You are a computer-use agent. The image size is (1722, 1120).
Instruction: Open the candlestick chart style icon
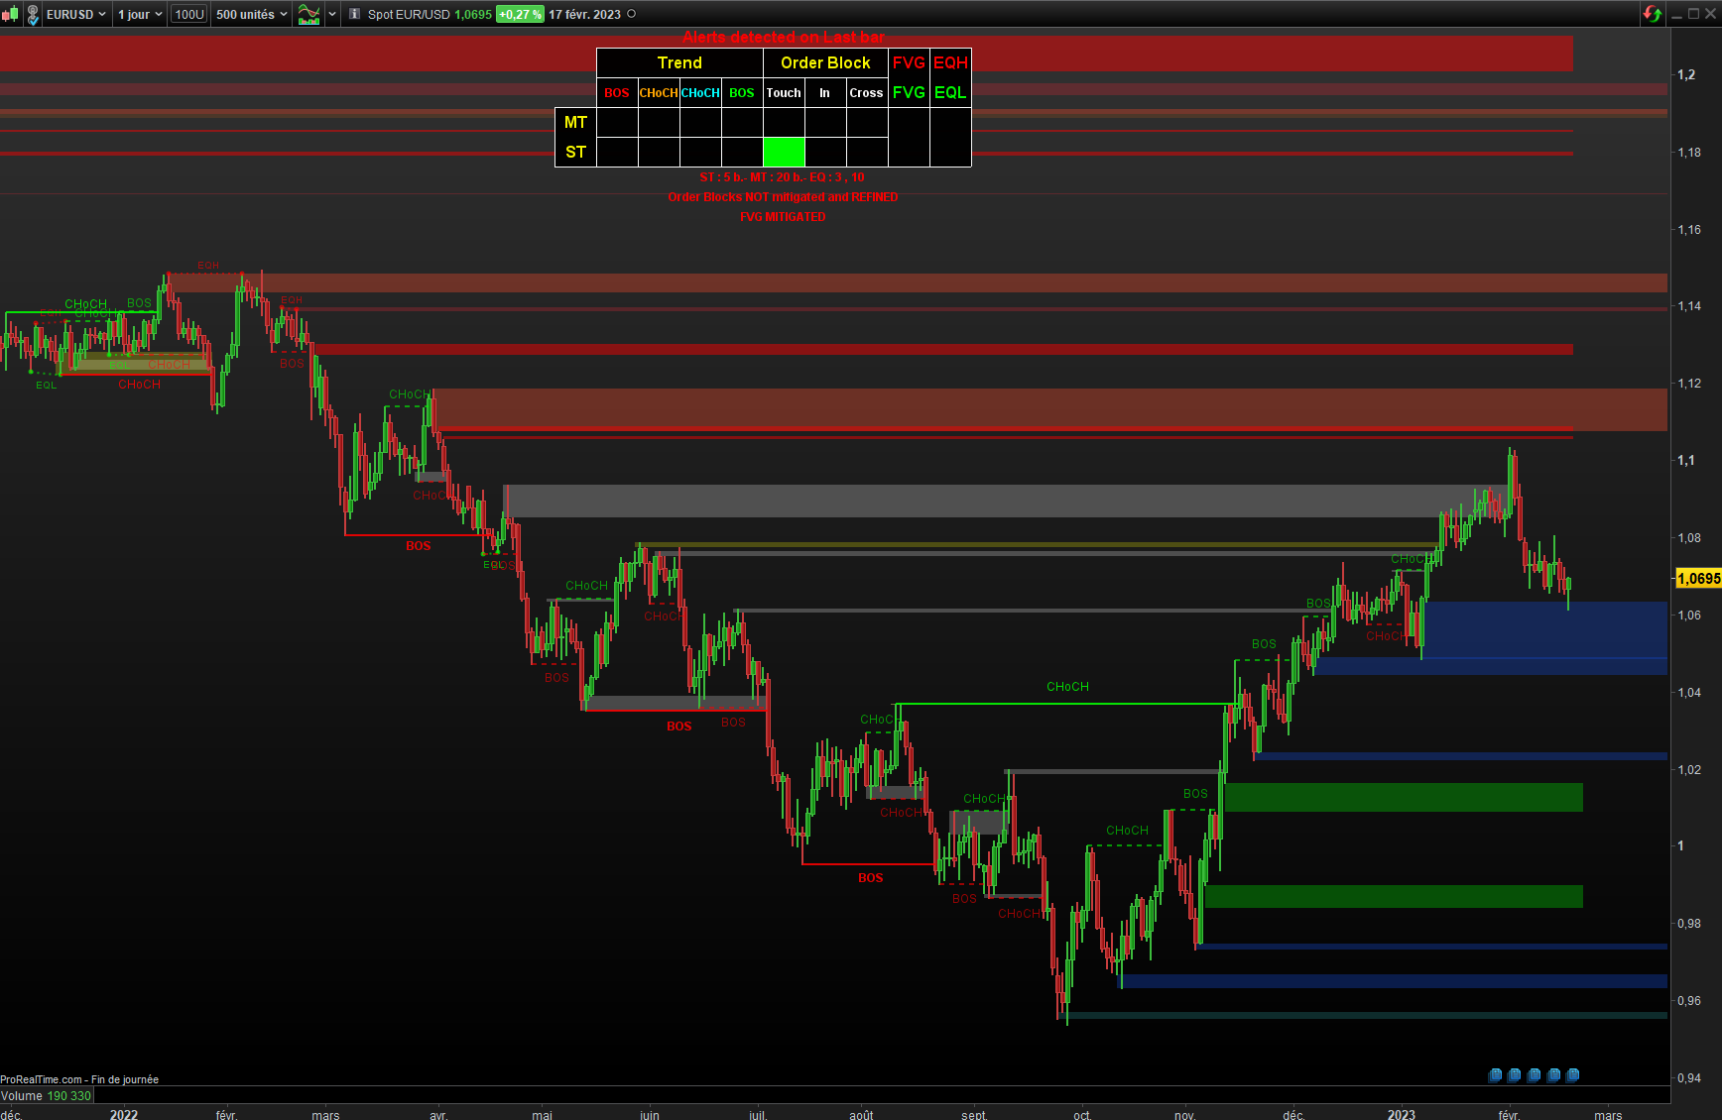pos(10,14)
